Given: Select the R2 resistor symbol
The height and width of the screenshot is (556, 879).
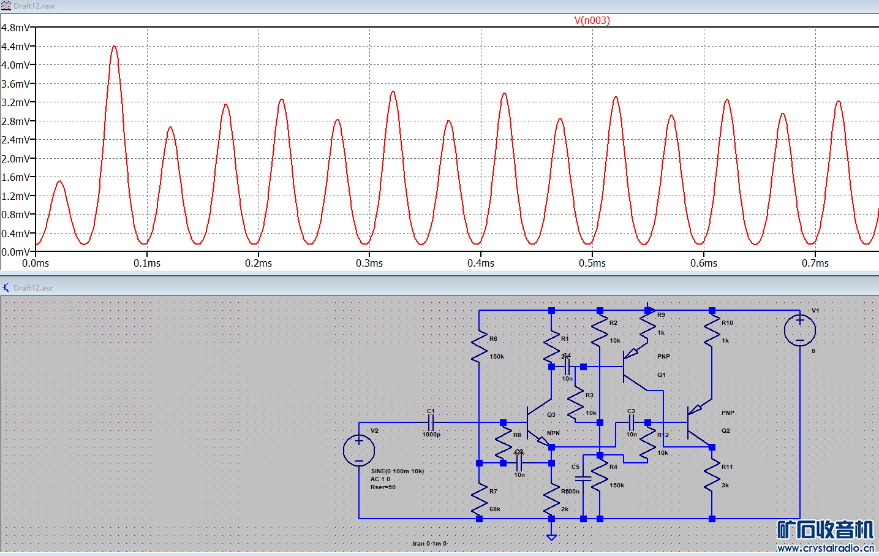Looking at the screenshot, I should coord(600,330).
